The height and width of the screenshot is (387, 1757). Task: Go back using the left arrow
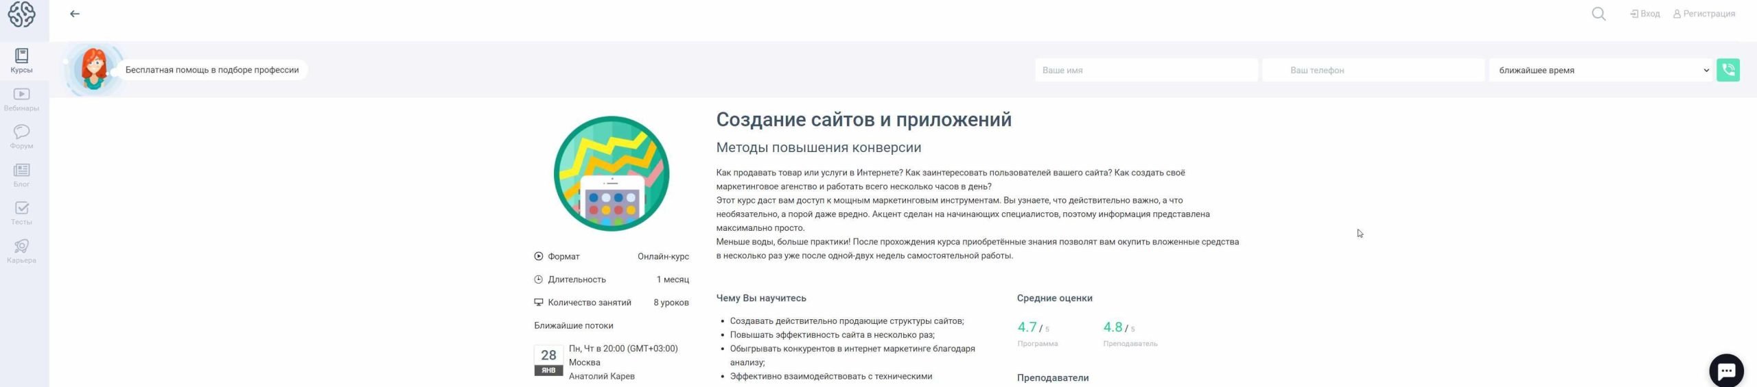(x=75, y=14)
